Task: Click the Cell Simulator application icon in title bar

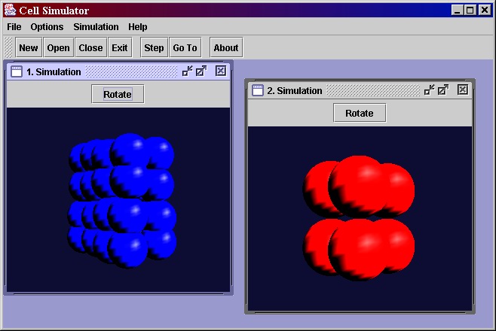Action: tap(10, 10)
